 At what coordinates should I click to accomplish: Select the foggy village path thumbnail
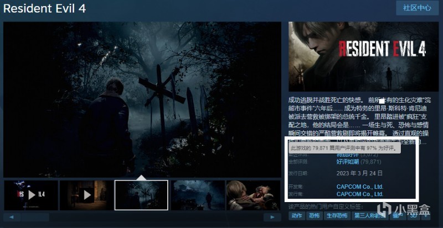point(198,195)
